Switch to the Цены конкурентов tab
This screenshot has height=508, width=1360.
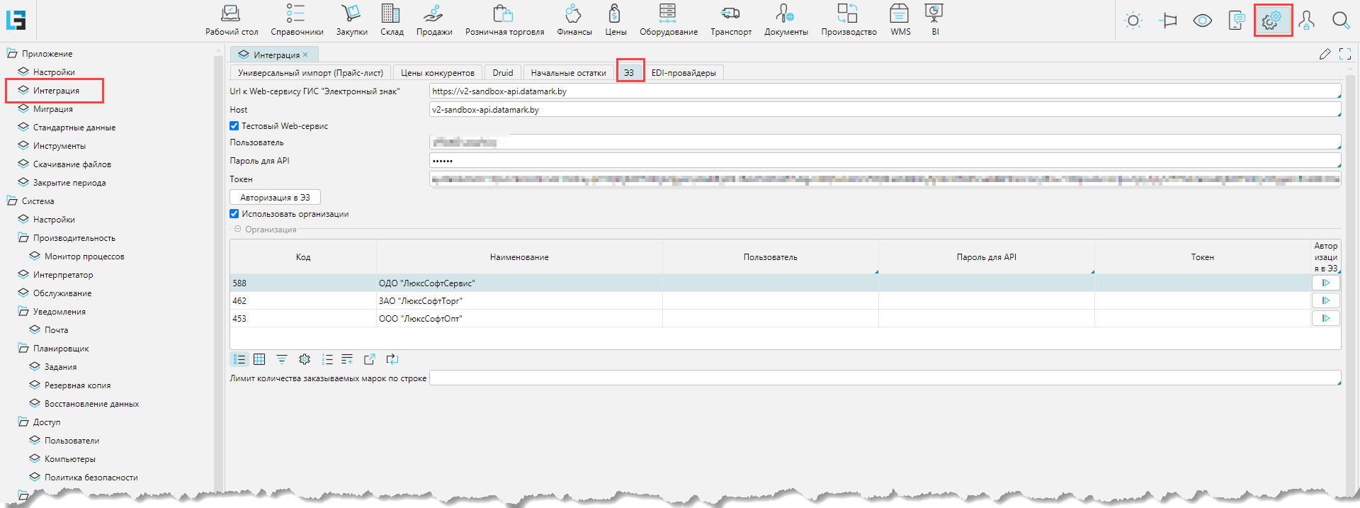[x=437, y=73]
